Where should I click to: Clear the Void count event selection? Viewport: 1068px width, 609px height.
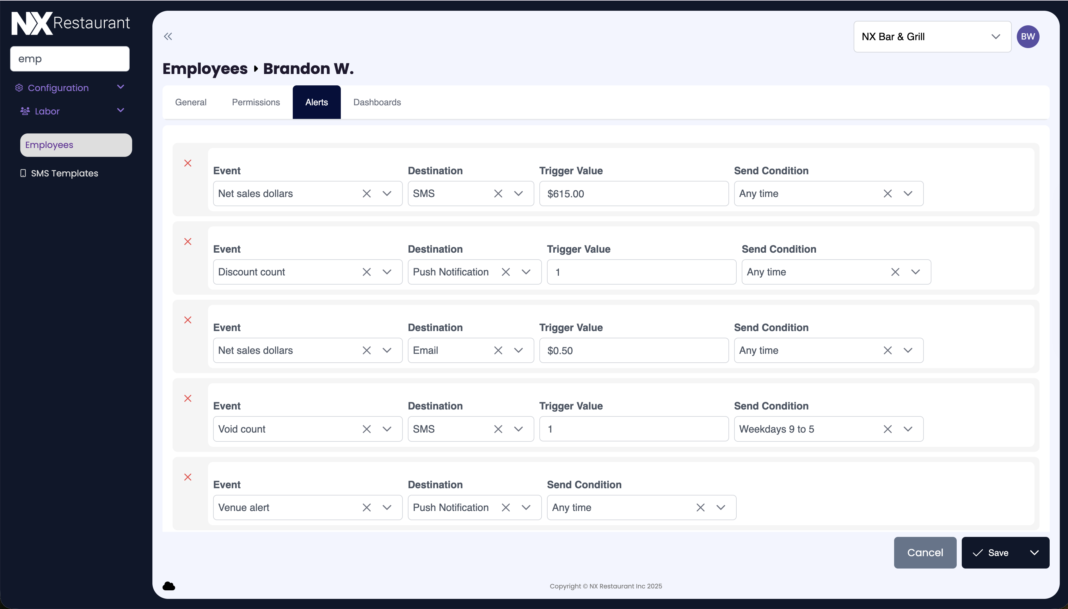click(x=366, y=429)
